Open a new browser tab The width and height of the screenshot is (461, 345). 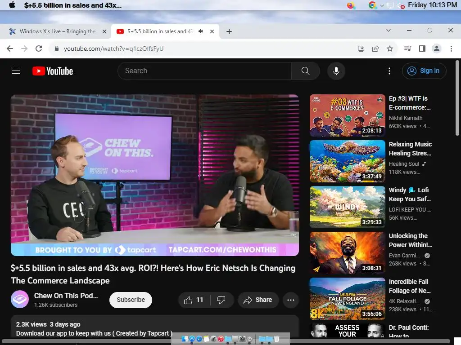pos(229,31)
